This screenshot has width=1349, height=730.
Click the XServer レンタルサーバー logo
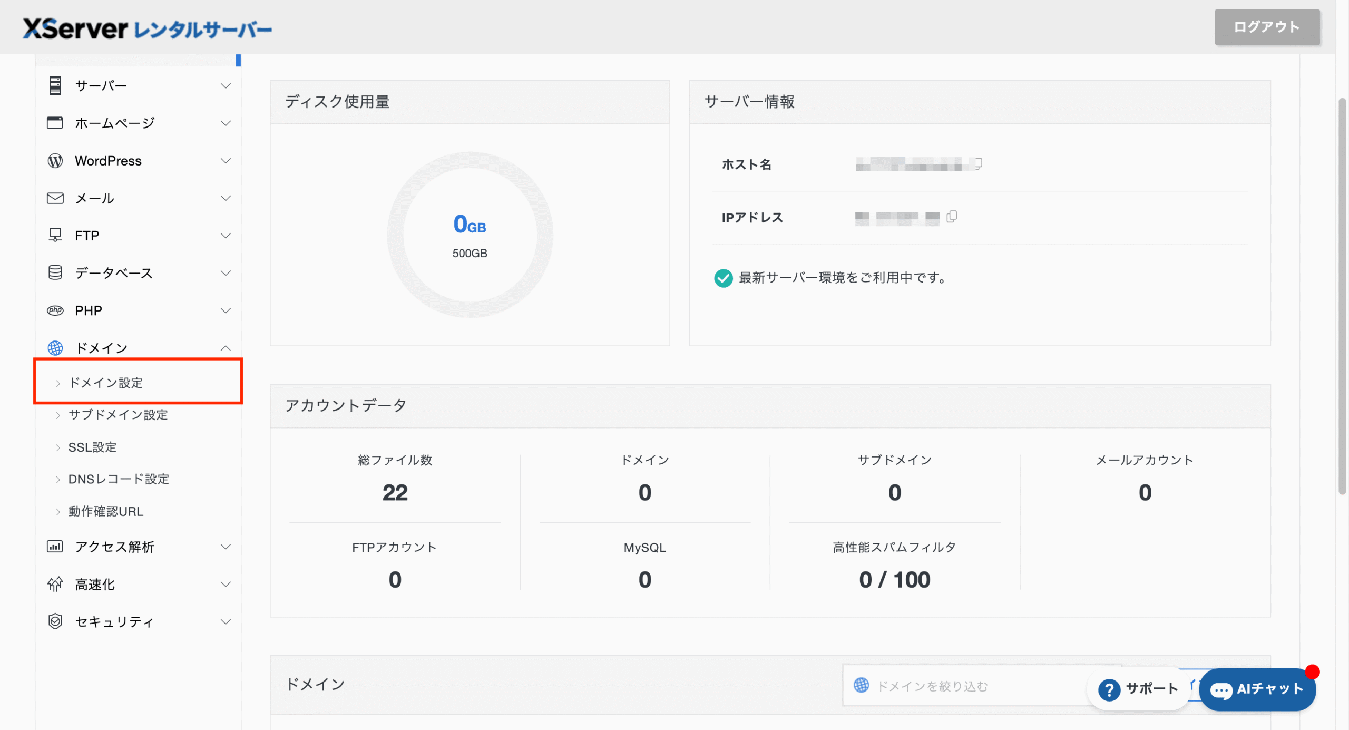coord(147,28)
